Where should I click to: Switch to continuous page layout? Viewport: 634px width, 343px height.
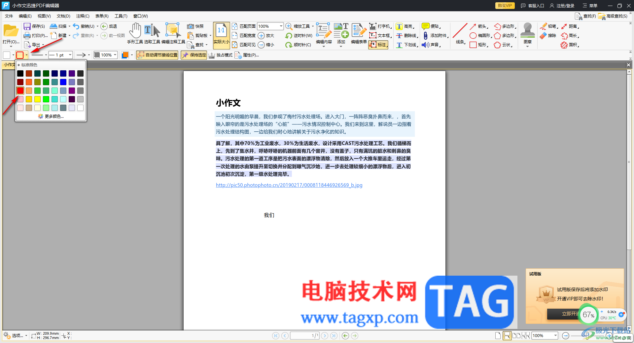click(x=507, y=336)
